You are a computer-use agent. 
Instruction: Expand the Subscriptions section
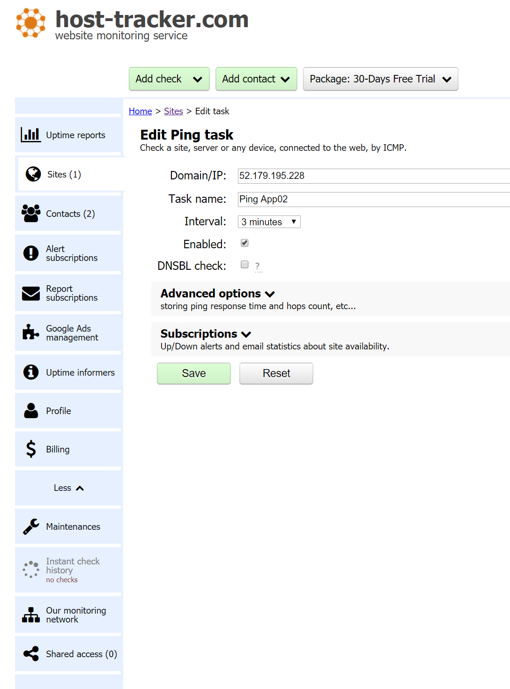206,334
